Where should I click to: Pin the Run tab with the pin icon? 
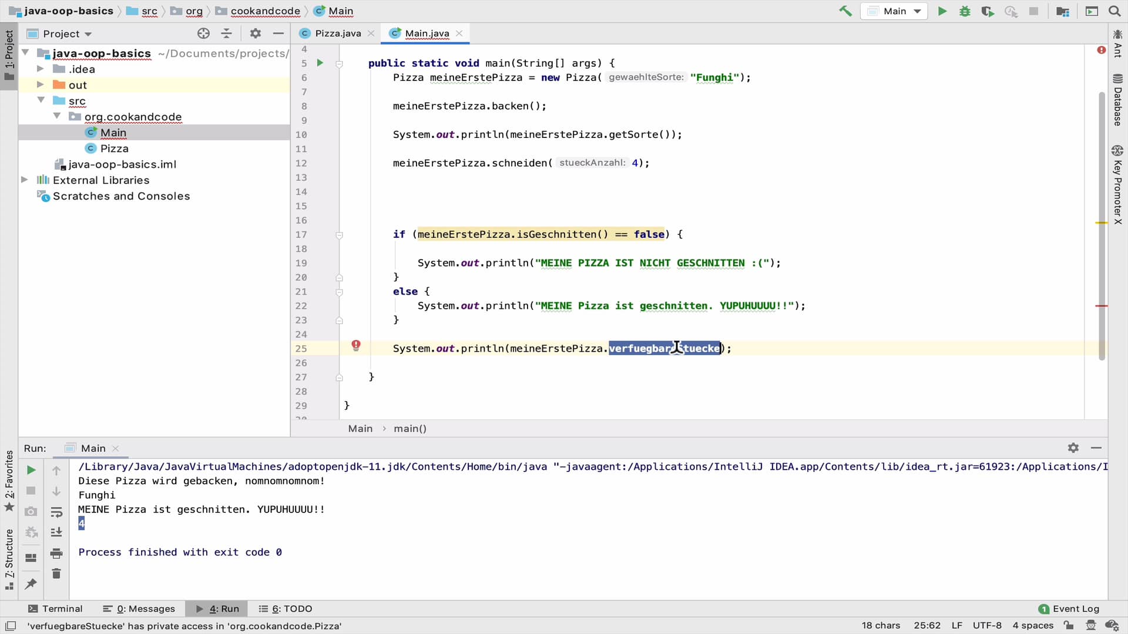pos(31,584)
